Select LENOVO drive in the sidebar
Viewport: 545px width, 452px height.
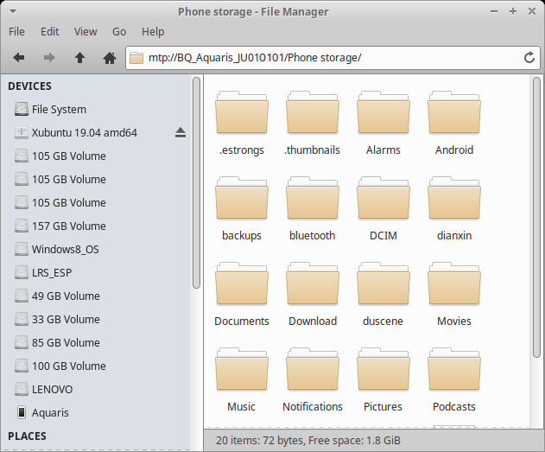(x=52, y=389)
